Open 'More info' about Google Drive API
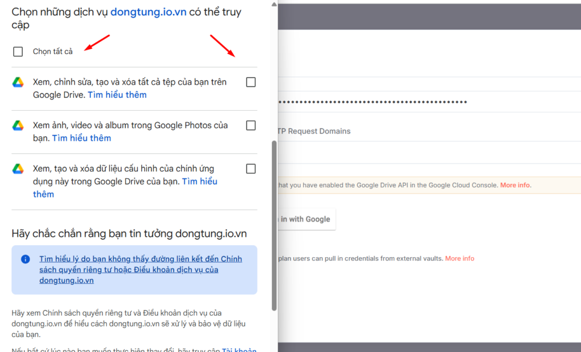This screenshot has height=352, width=581. click(x=515, y=185)
